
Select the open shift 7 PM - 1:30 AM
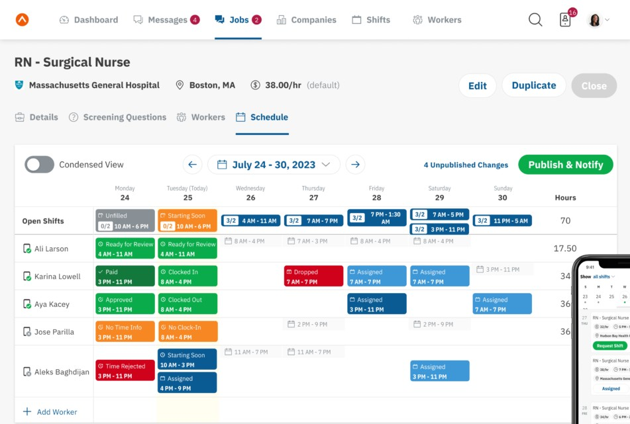pyautogui.click(x=377, y=218)
